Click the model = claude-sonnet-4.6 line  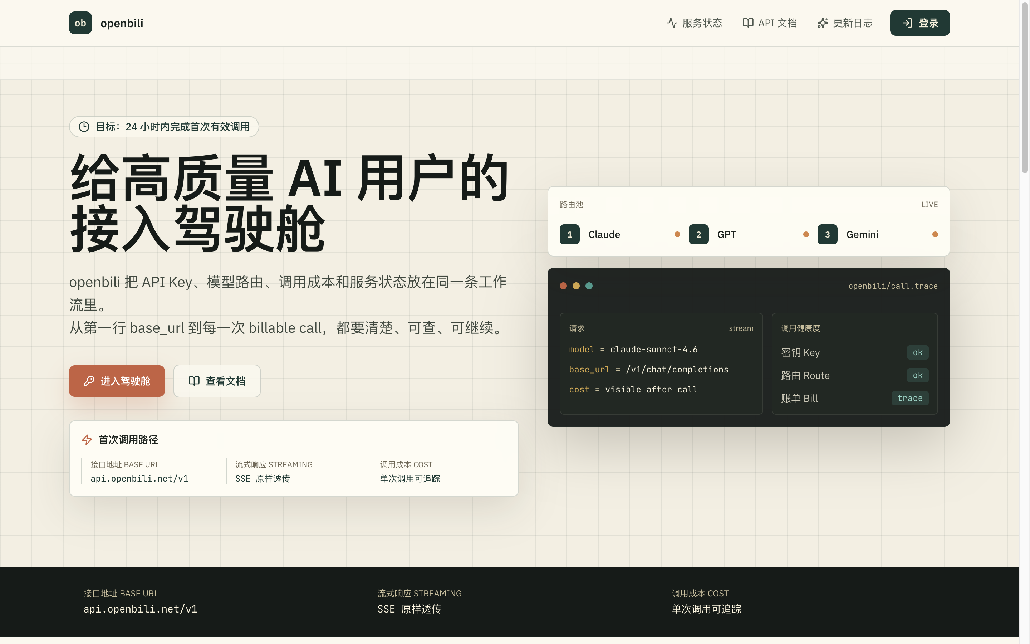pyautogui.click(x=633, y=349)
